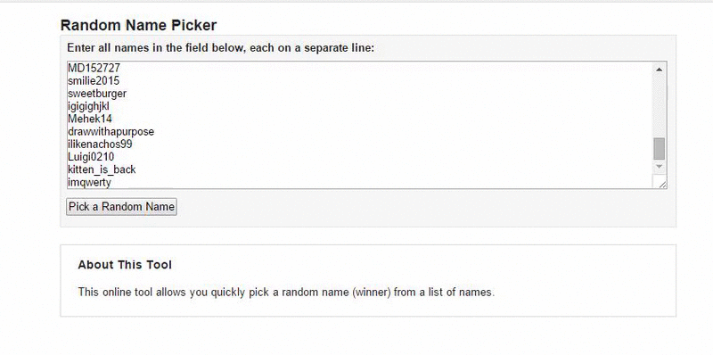The image size is (713, 355).
Task: Click the scrollbar up arrow in names box
Action: pyautogui.click(x=659, y=70)
